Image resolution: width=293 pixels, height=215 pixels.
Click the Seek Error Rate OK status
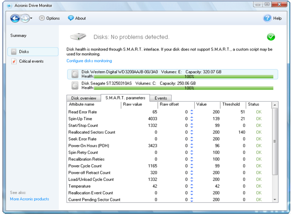click(x=259, y=139)
